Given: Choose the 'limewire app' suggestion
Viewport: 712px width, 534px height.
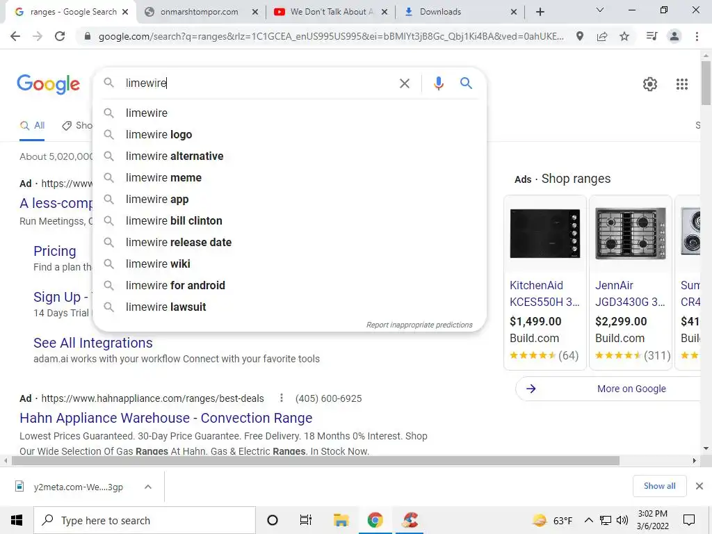Looking at the screenshot, I should (290, 200).
